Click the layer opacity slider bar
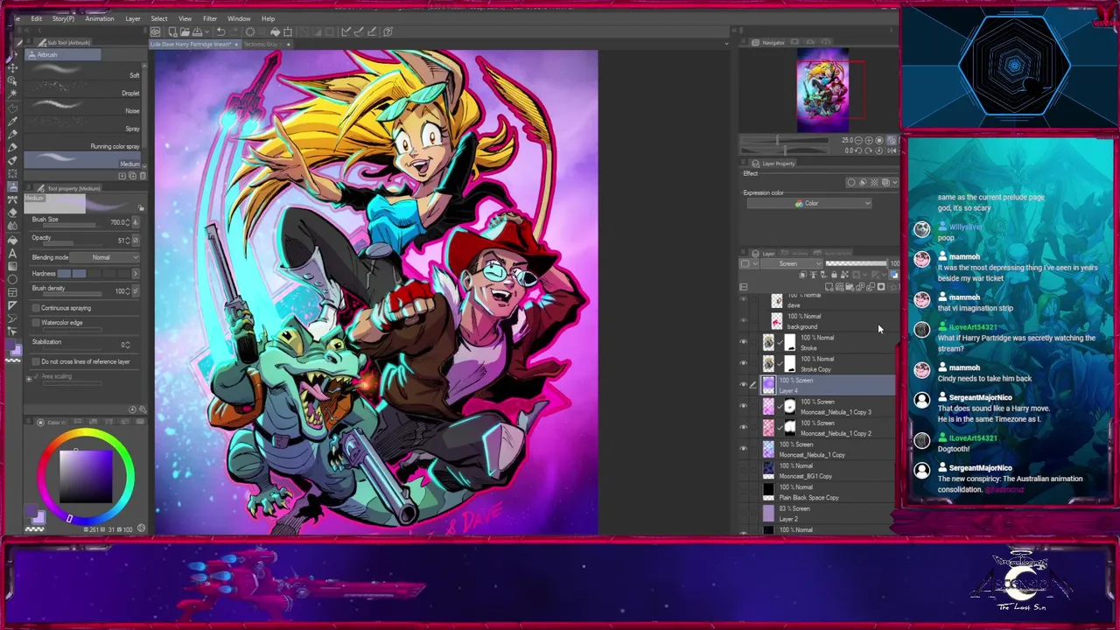 (x=856, y=263)
